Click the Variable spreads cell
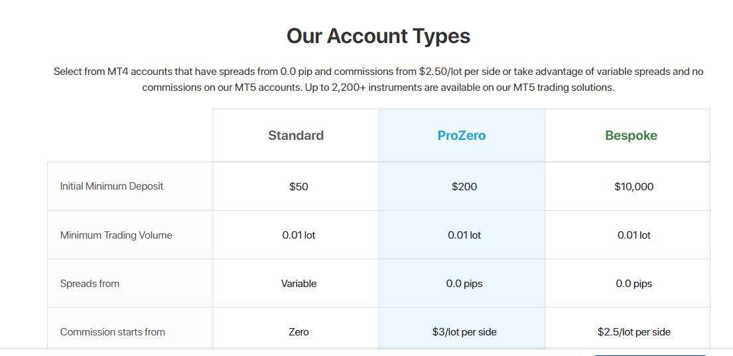733x356 pixels. click(x=299, y=283)
